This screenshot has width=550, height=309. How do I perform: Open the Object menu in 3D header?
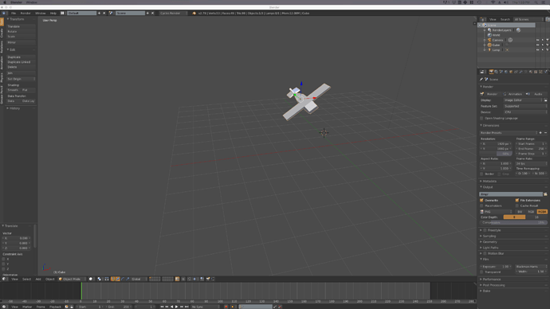[x=49, y=280]
